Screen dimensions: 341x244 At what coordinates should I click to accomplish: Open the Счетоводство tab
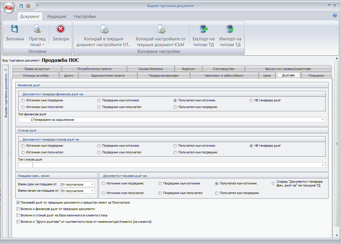point(224,69)
